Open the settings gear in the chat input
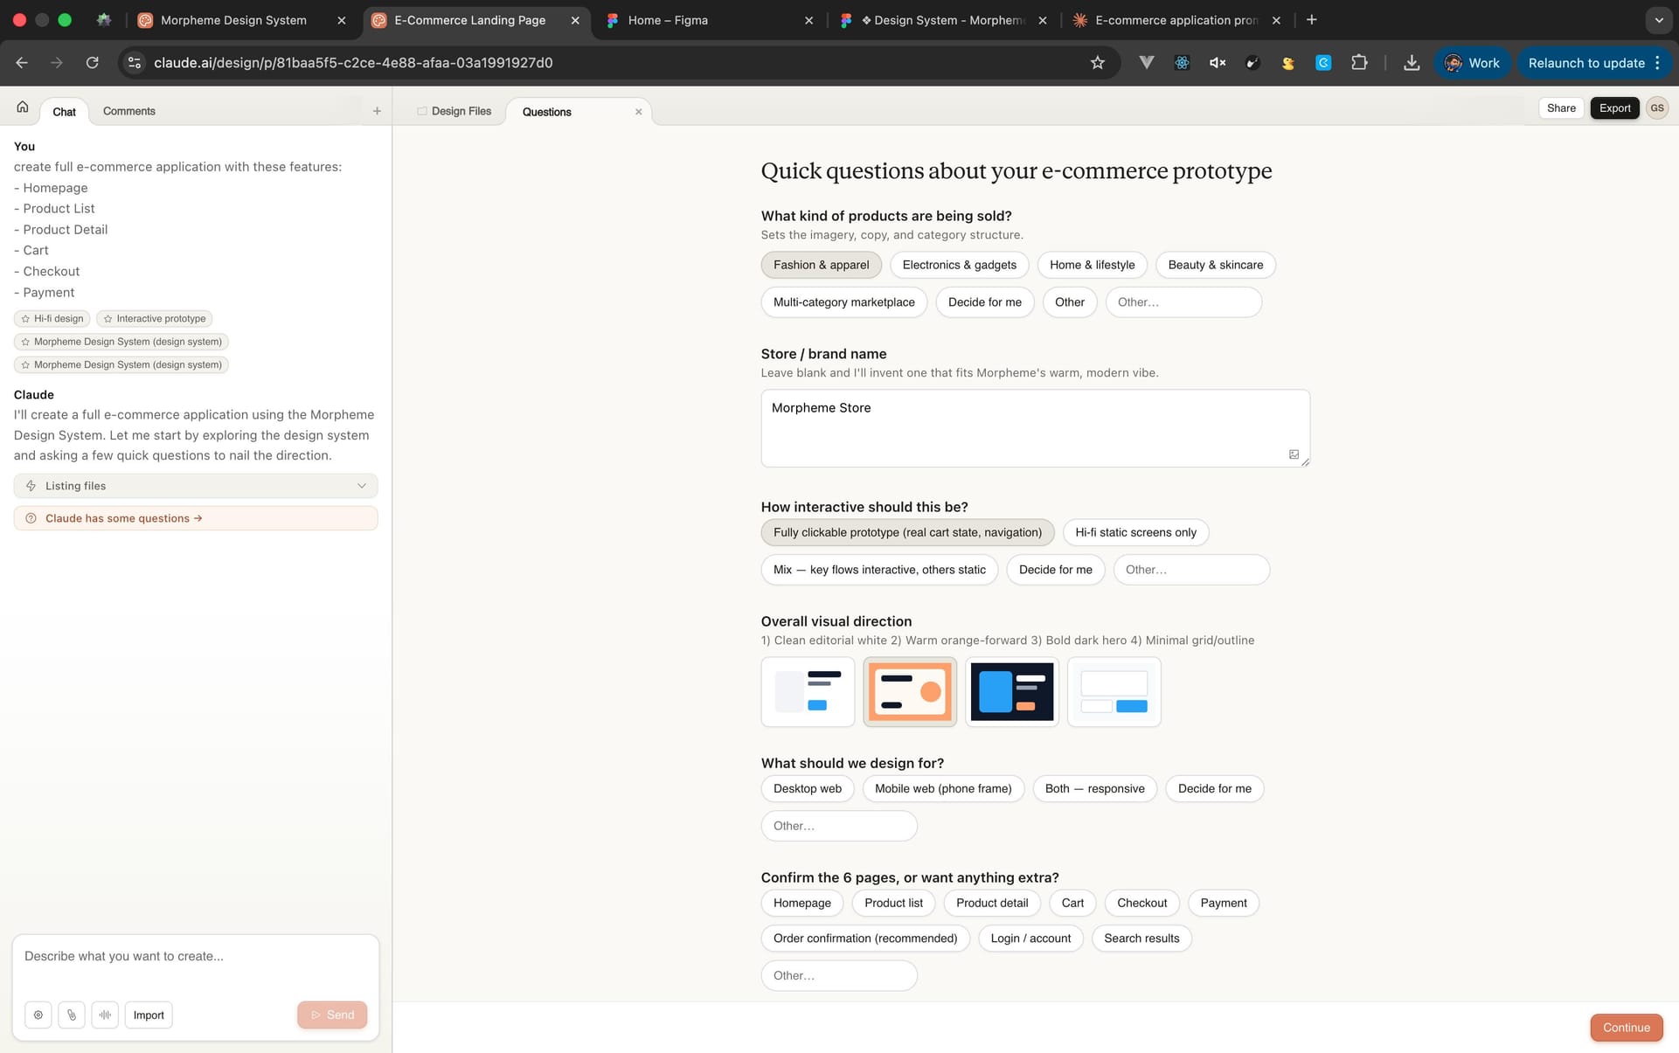Viewport: 1679px width, 1053px height. coord(38,1015)
